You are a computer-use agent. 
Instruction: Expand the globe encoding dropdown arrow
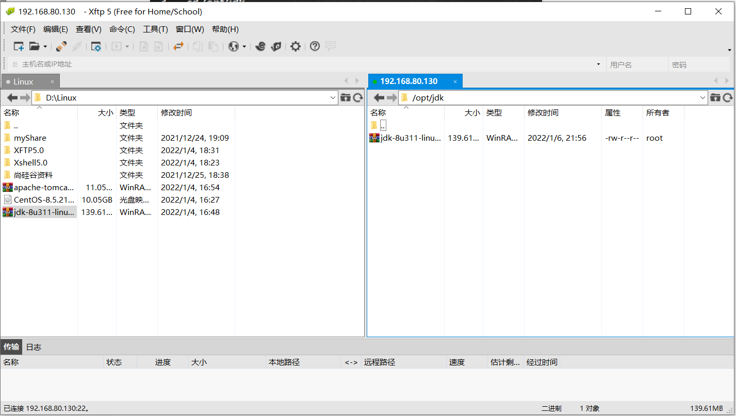click(244, 46)
